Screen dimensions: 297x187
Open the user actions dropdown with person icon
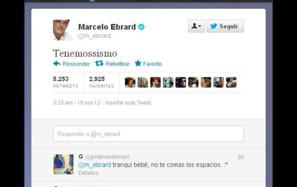click(x=196, y=26)
